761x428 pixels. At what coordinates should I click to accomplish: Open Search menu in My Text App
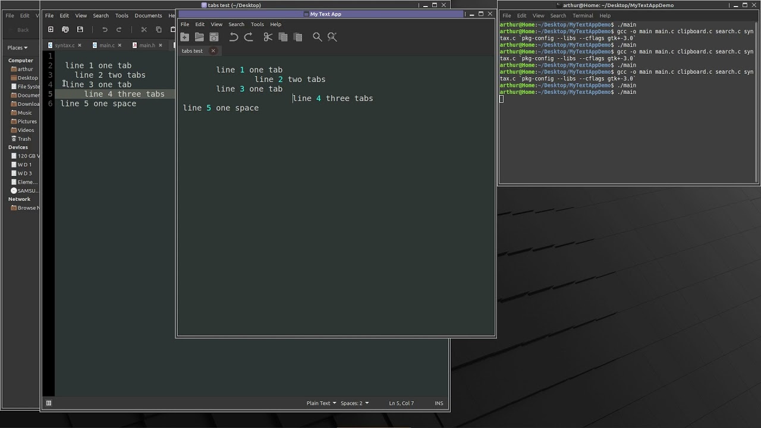(x=236, y=24)
